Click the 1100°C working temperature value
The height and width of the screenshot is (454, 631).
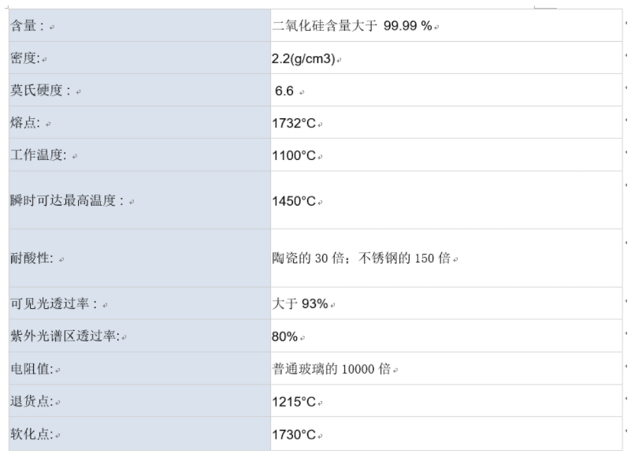294,155
